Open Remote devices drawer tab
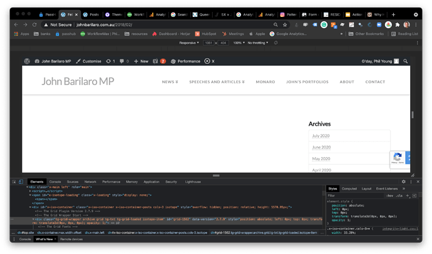This screenshot has width=432, height=254. tap(71, 239)
